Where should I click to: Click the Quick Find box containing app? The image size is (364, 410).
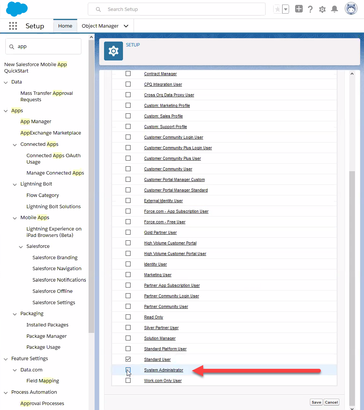coord(43,46)
